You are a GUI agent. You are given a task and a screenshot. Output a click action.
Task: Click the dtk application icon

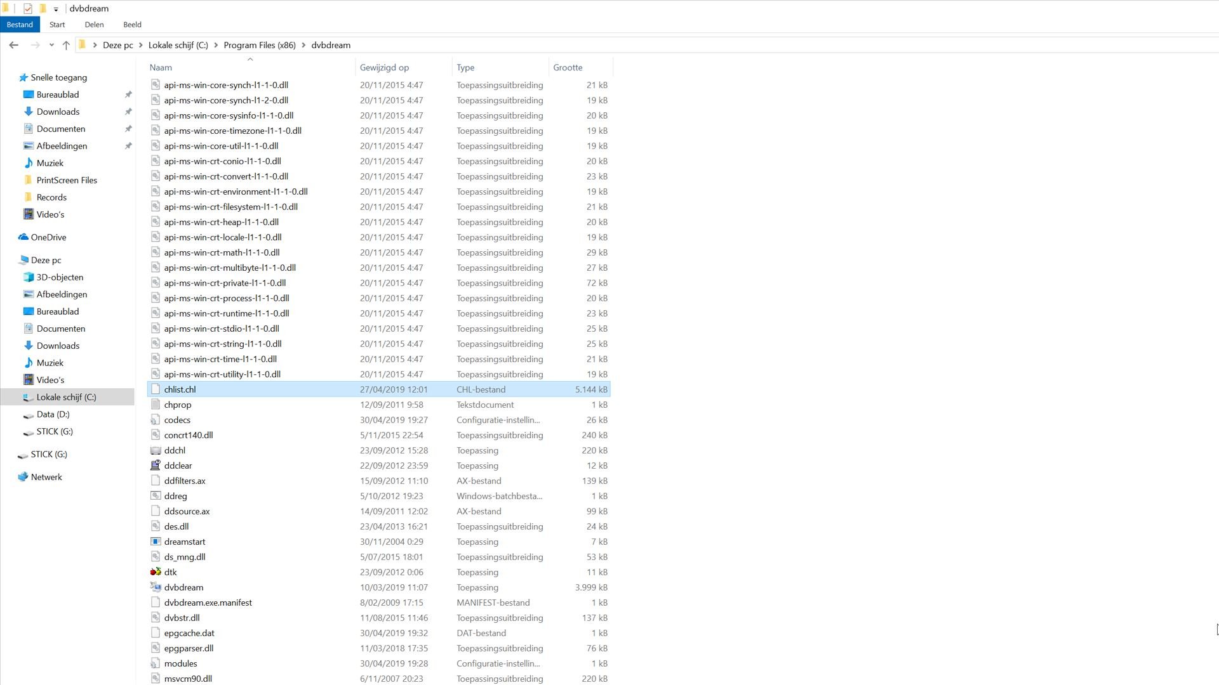[x=156, y=572]
